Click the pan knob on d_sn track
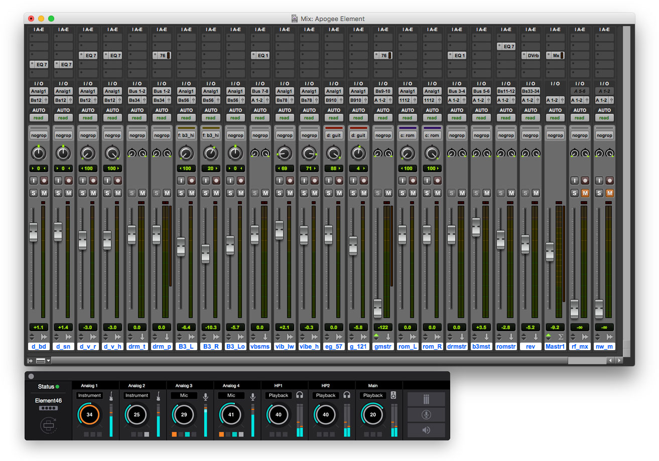Viewport: 659px width, 461px height. click(x=63, y=152)
